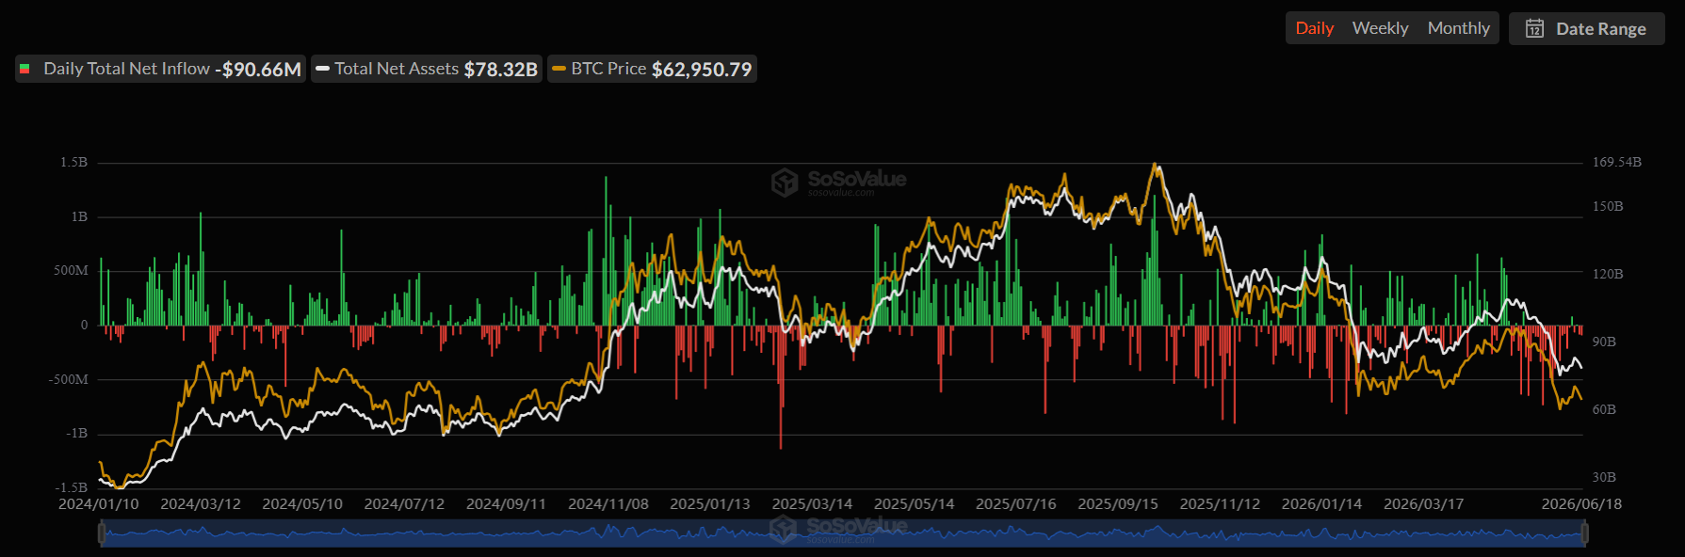1685x557 pixels.
Task: Click the 120B right axis label
Action: coord(1608,274)
